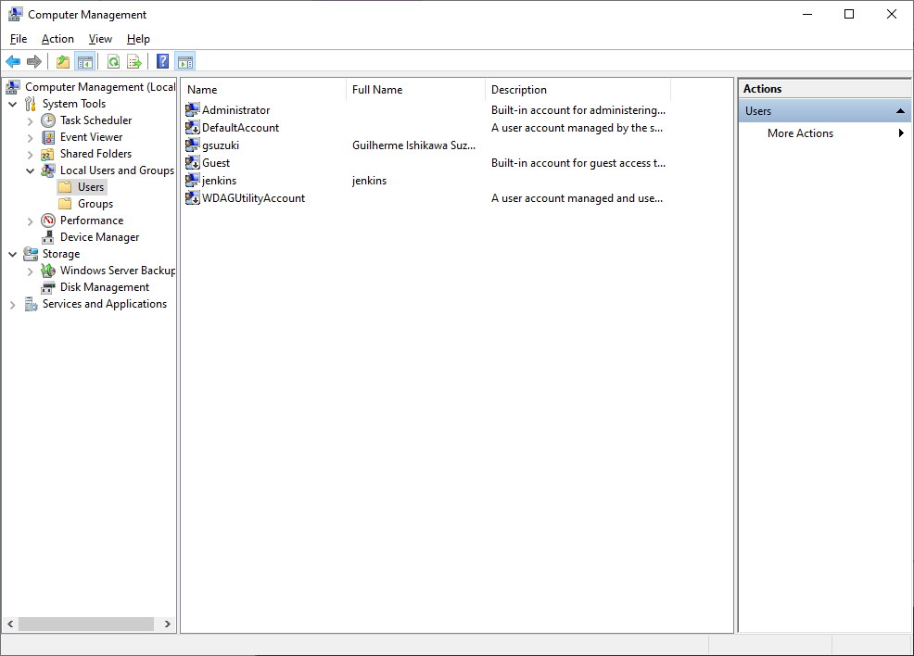Open More Actions in Actions pane

800,133
